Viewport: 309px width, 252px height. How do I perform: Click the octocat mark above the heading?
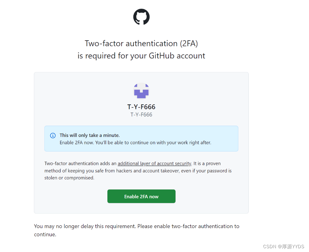(141, 17)
